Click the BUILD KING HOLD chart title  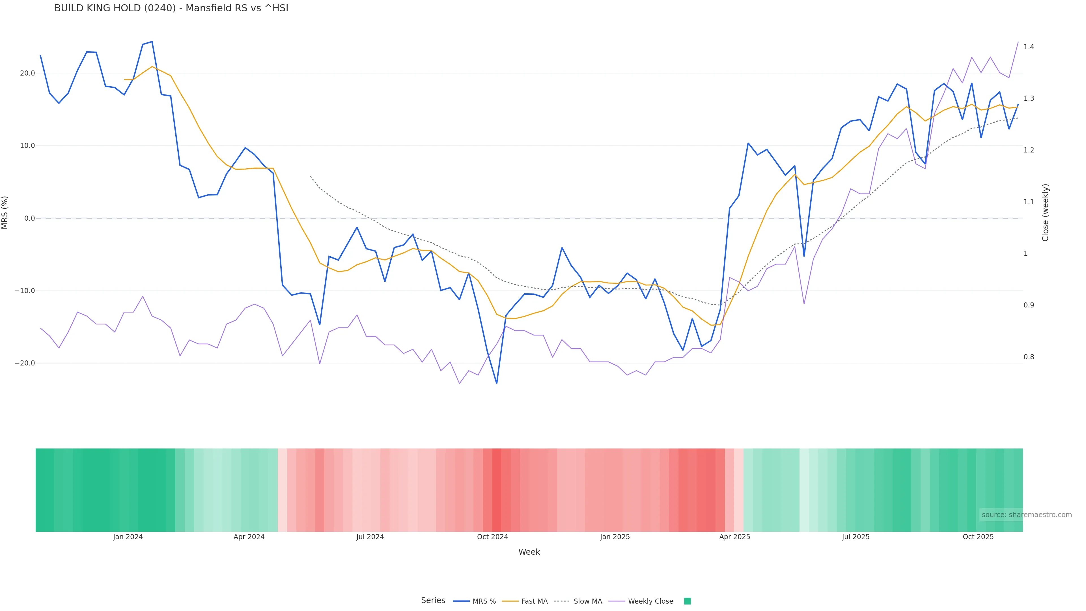click(x=171, y=8)
